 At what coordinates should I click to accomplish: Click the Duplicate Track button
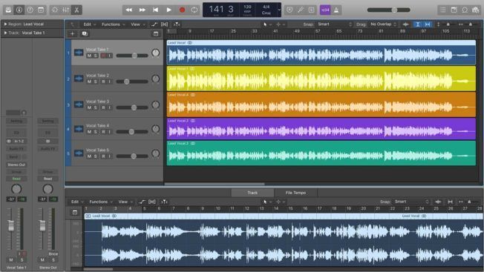coord(85,33)
